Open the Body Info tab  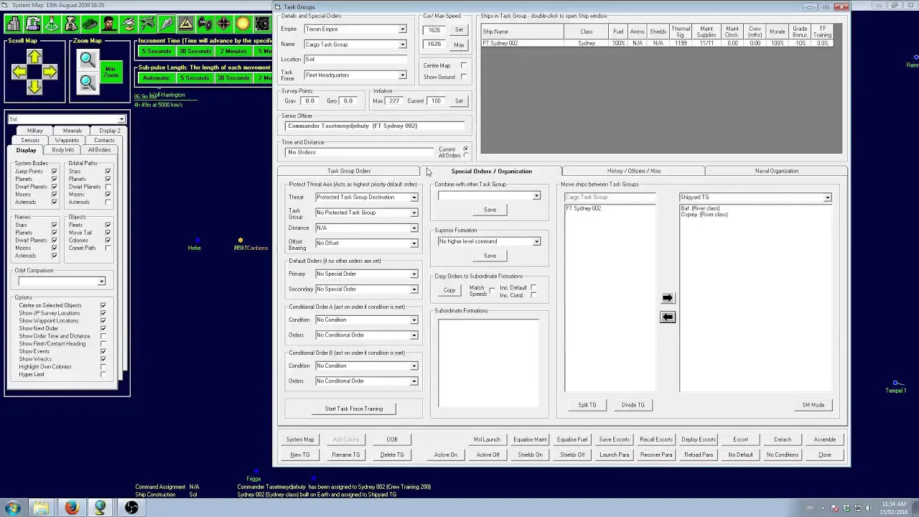63,150
